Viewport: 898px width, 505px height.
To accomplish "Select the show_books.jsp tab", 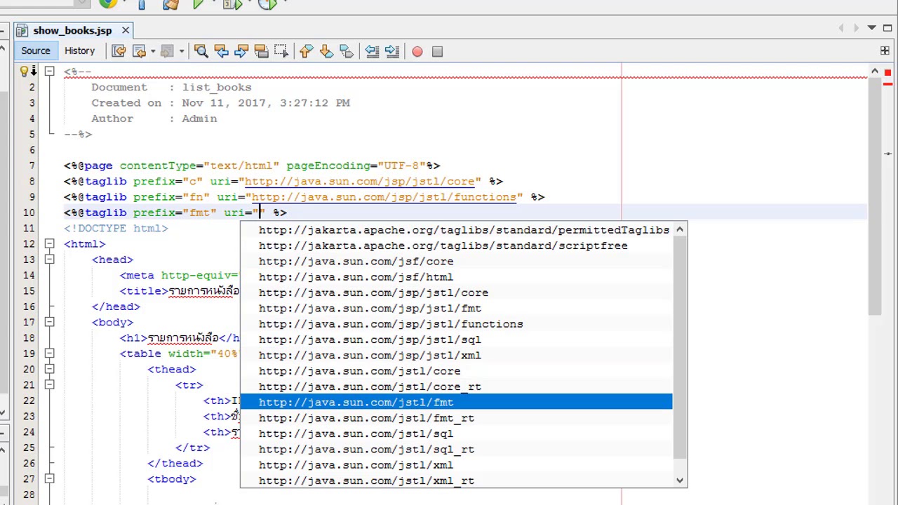I will 72,30.
